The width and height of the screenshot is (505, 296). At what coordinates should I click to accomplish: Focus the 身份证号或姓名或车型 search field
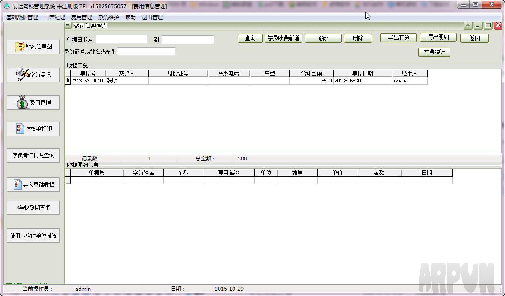point(146,52)
